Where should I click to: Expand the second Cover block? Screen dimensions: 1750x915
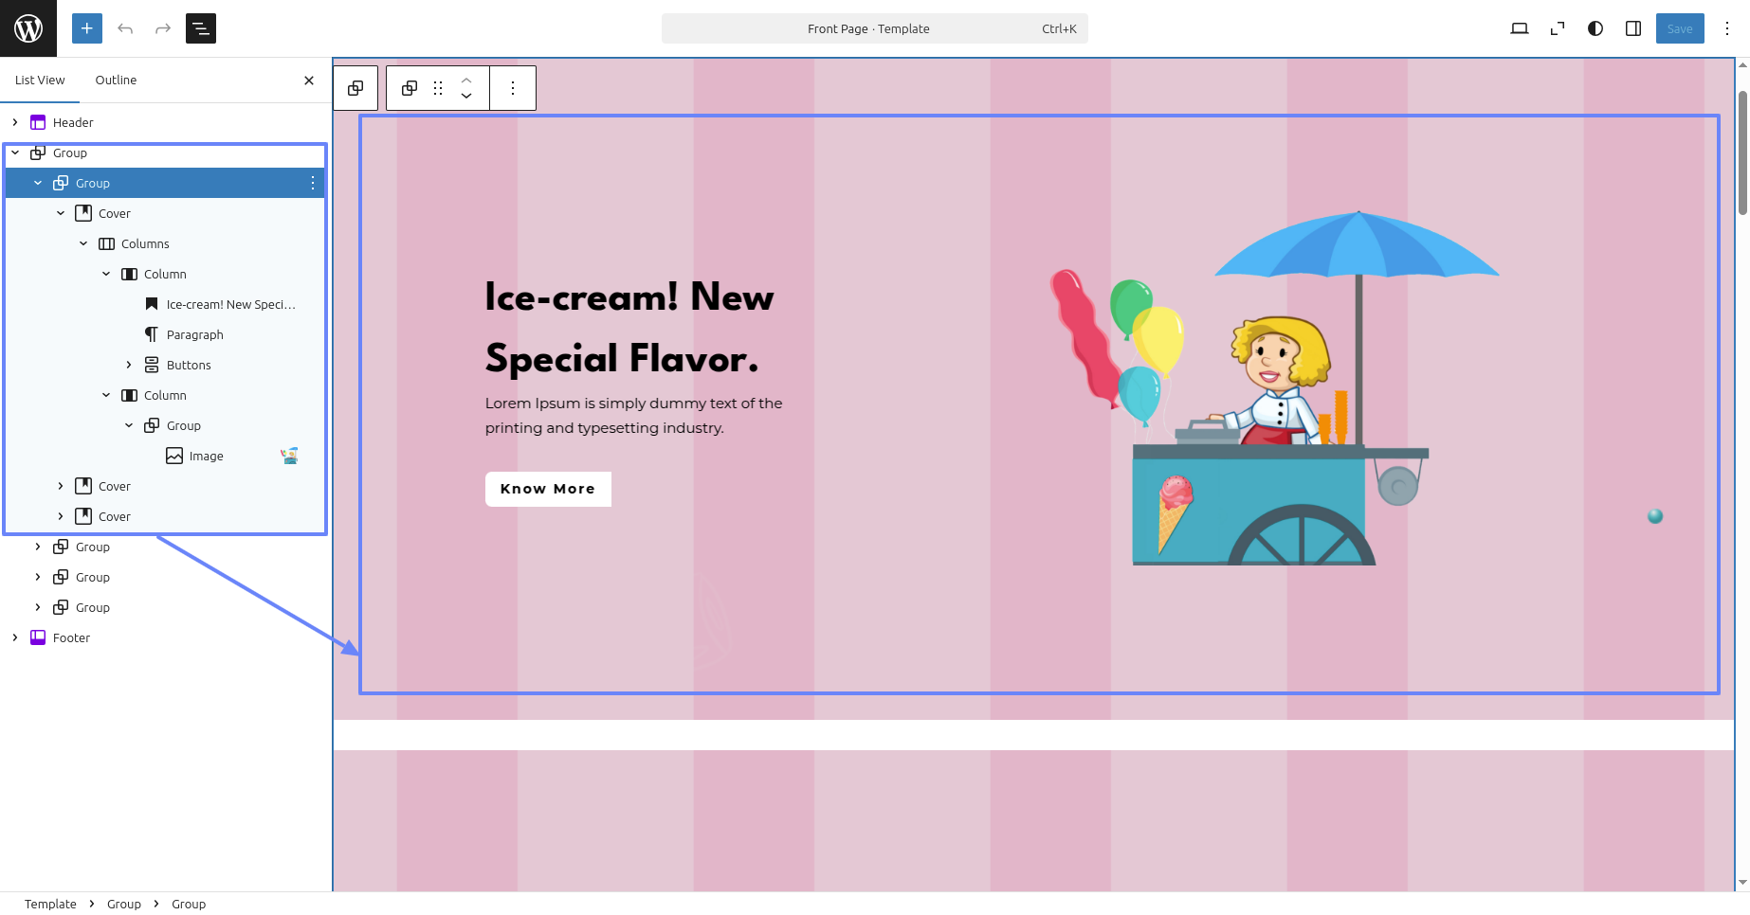click(x=61, y=486)
